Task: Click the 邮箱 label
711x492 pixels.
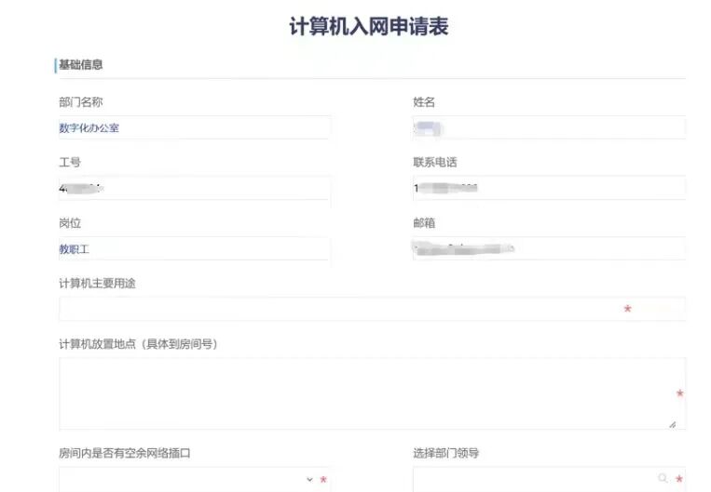Action: pyautogui.click(x=424, y=222)
